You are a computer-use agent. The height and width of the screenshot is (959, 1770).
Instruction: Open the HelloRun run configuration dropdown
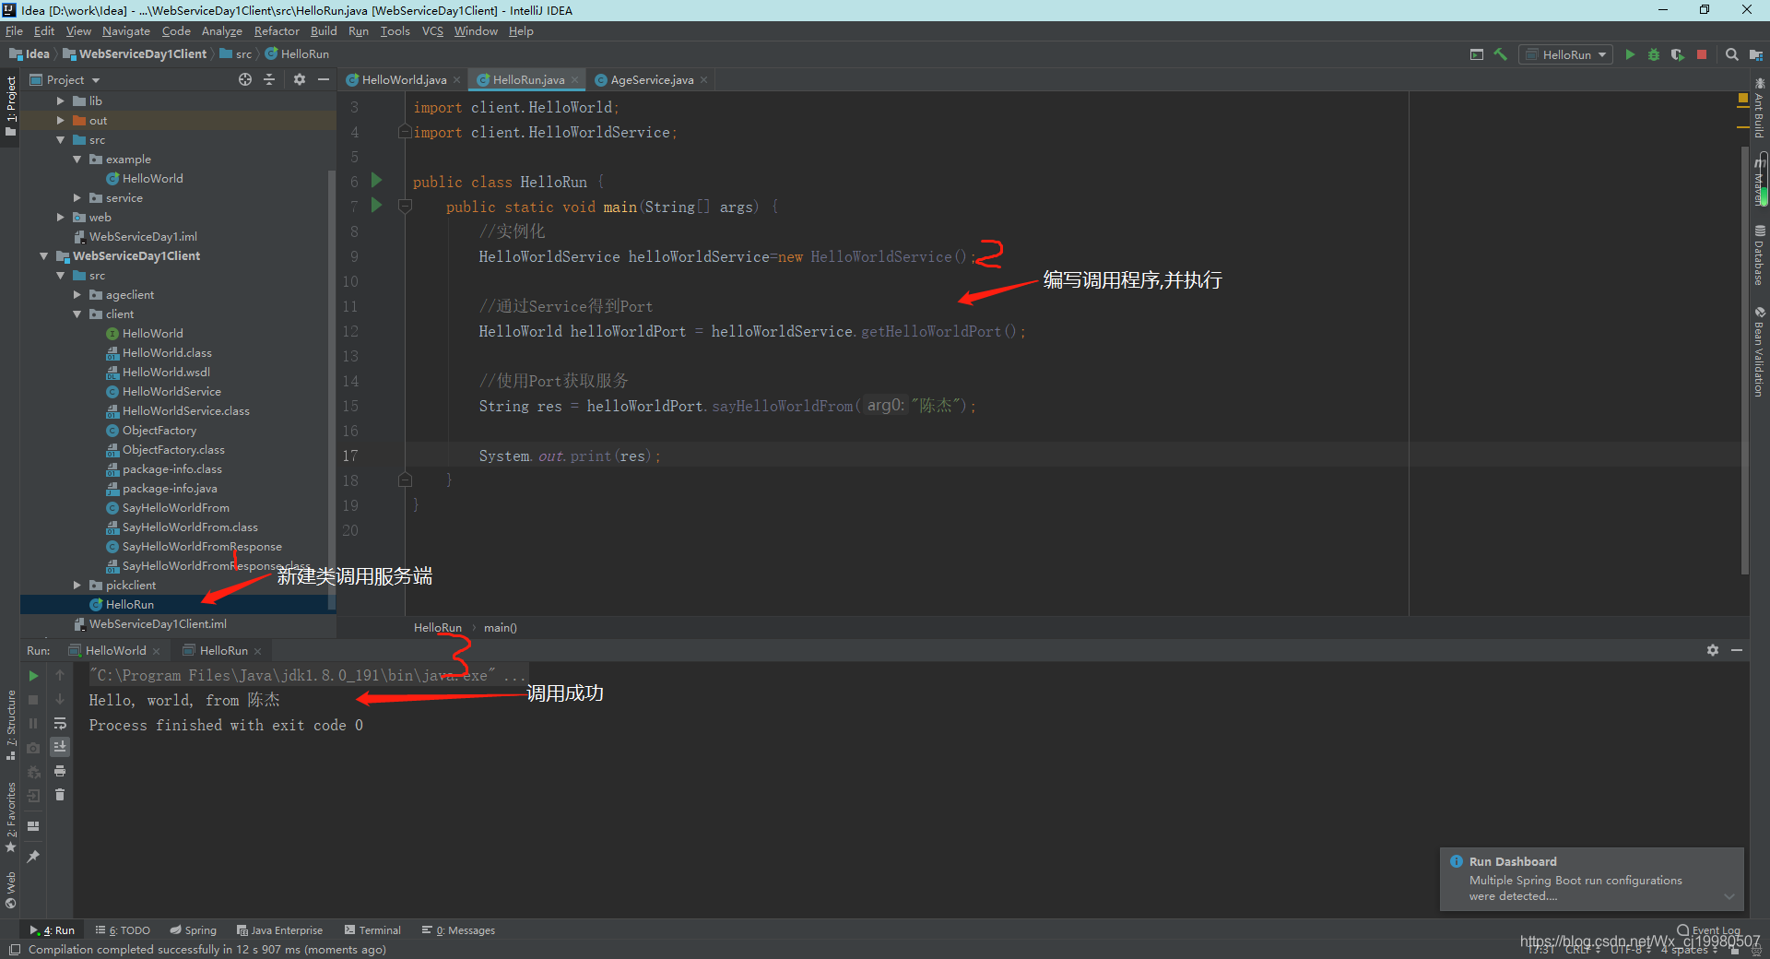click(x=1566, y=54)
